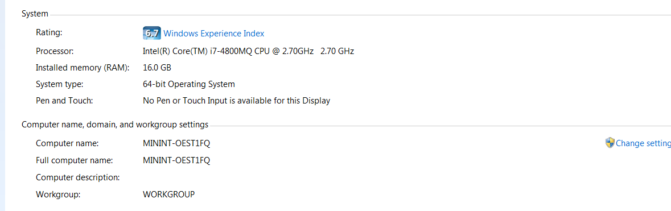Click the System type label
The image size is (671, 211).
[x=60, y=84]
